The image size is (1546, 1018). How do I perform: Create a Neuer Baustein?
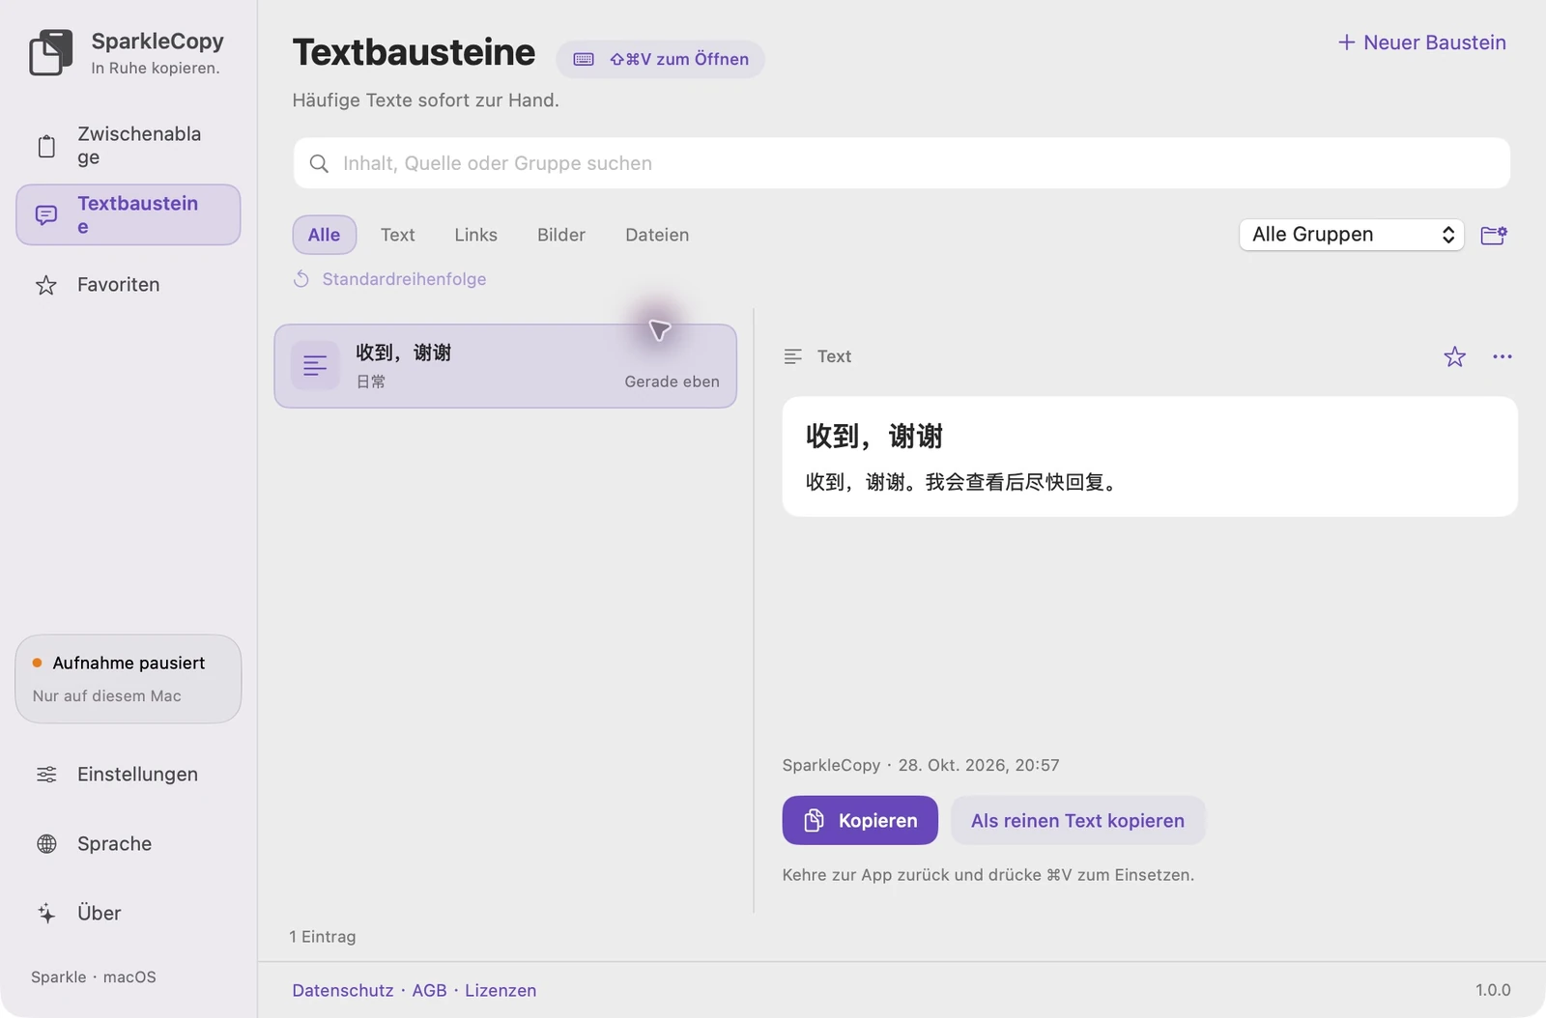1422,42
